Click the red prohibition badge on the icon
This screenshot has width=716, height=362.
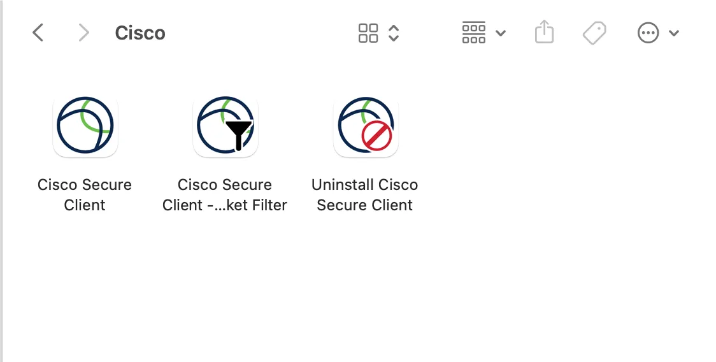pos(376,136)
